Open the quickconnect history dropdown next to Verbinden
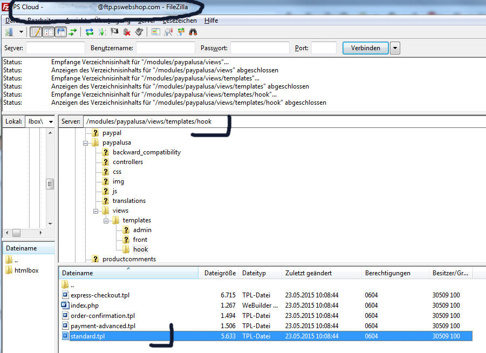Screen dimensions: 486x353 pos(395,48)
